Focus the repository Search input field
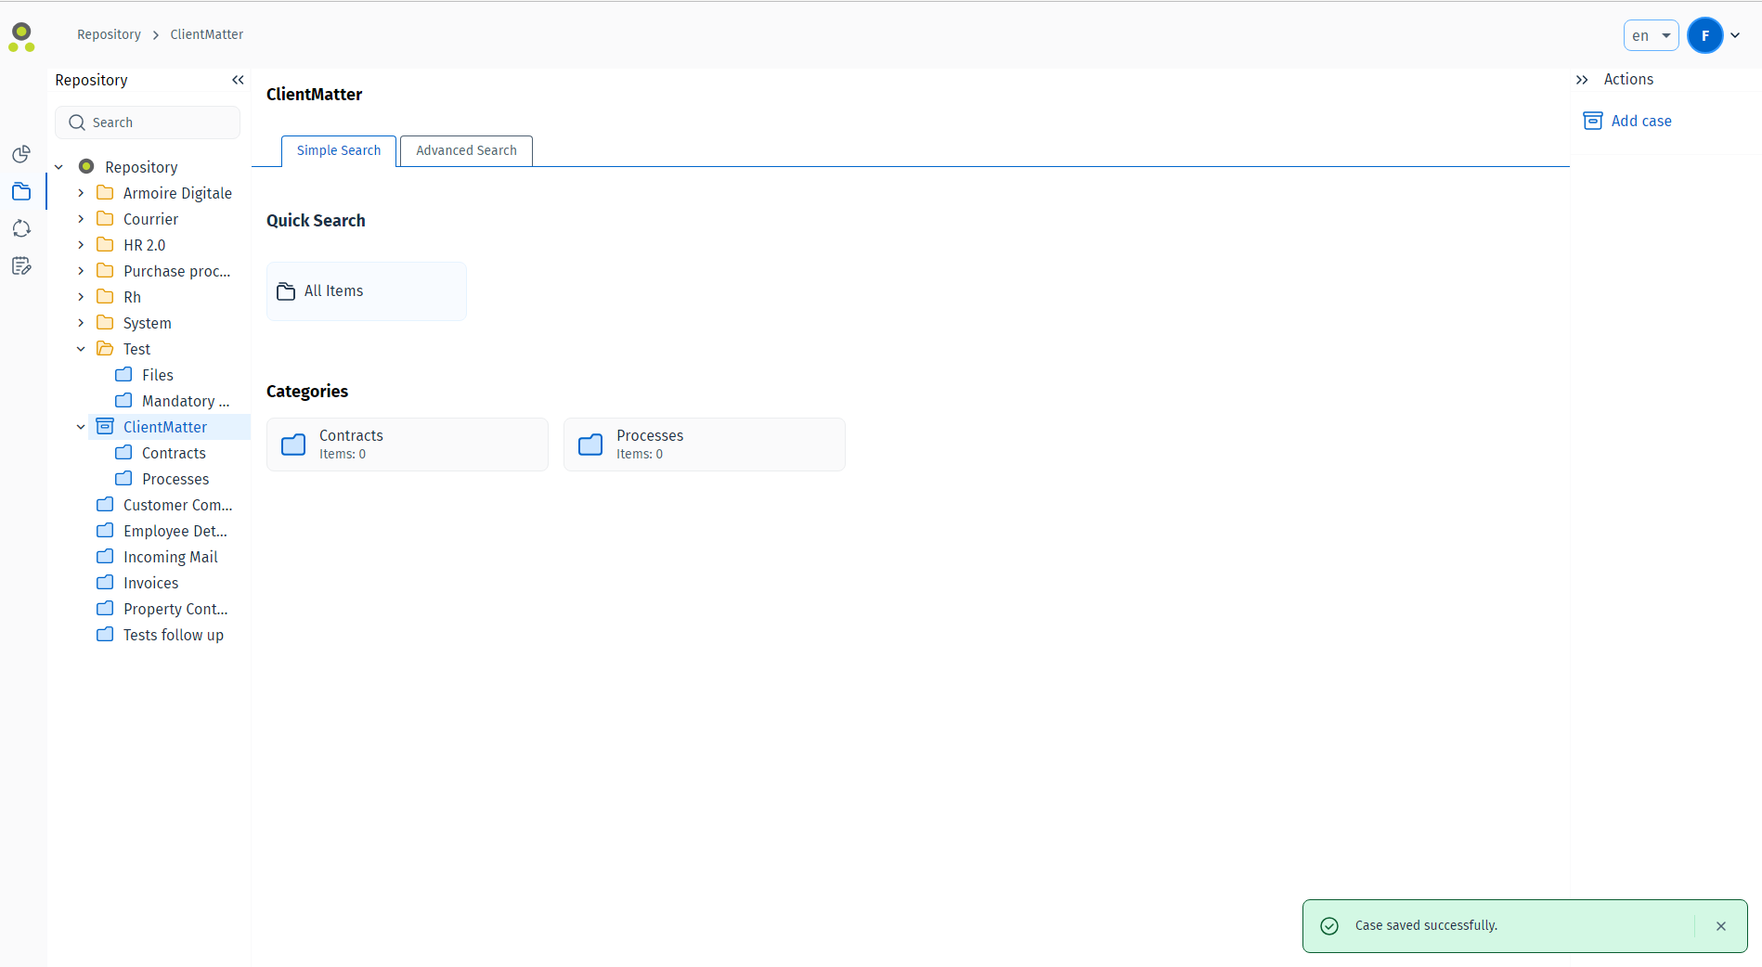The height and width of the screenshot is (967, 1762). [148, 122]
